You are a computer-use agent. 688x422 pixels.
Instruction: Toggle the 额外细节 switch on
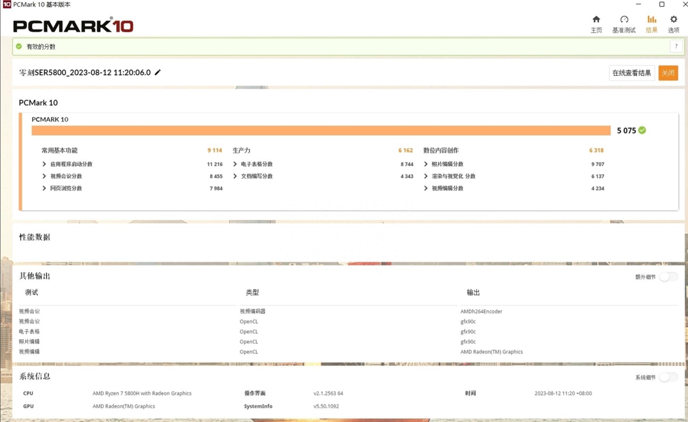[668, 277]
